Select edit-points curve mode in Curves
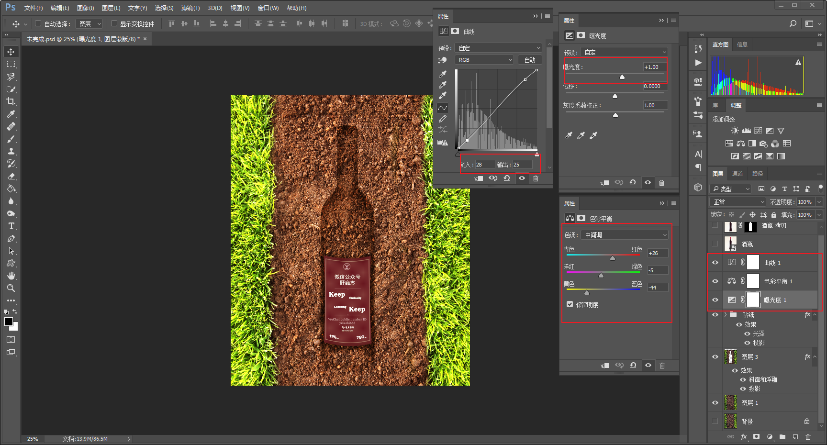The width and height of the screenshot is (827, 445). tap(443, 108)
